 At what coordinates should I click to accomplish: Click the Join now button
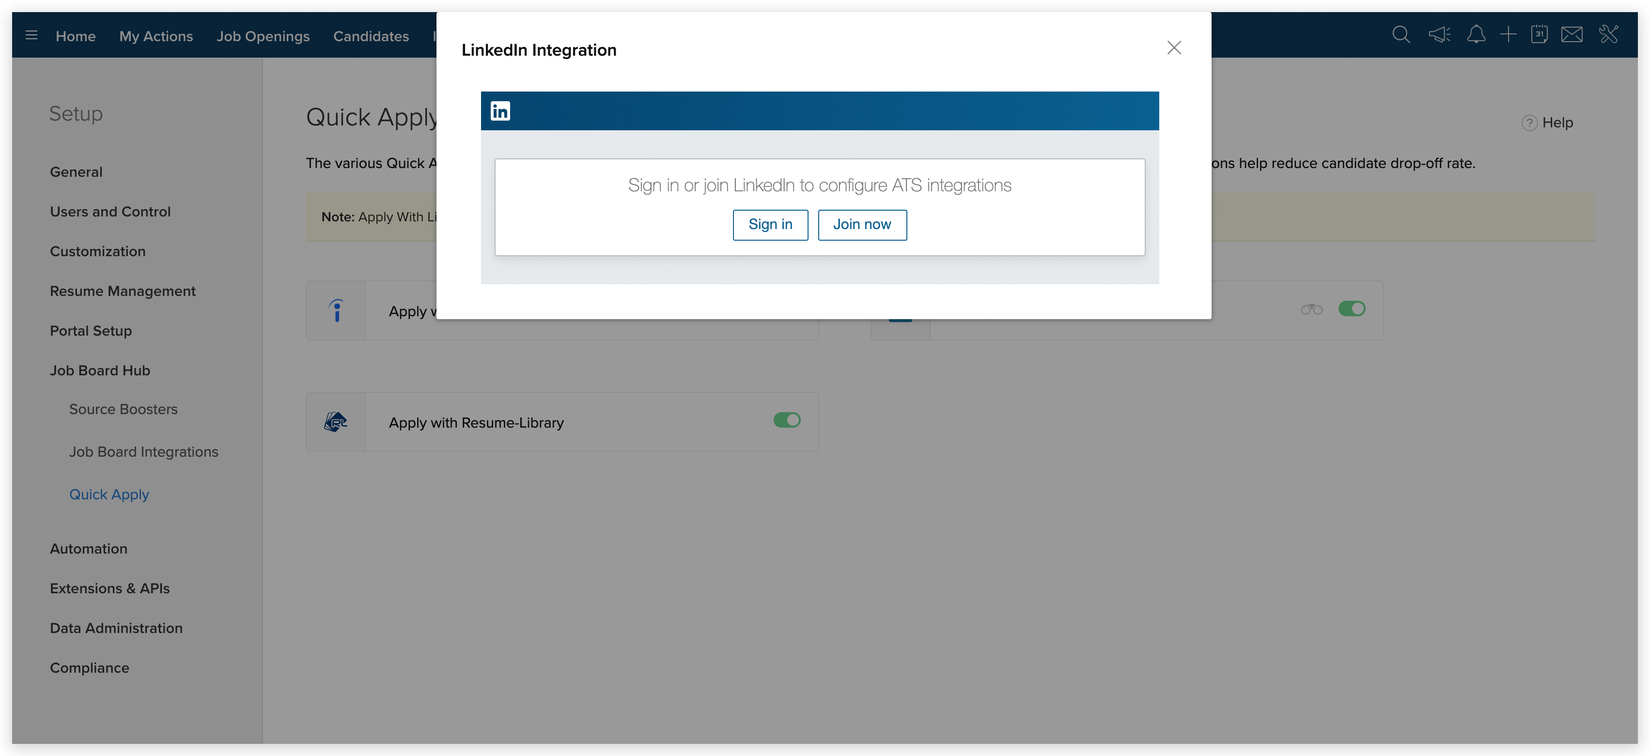coord(861,225)
